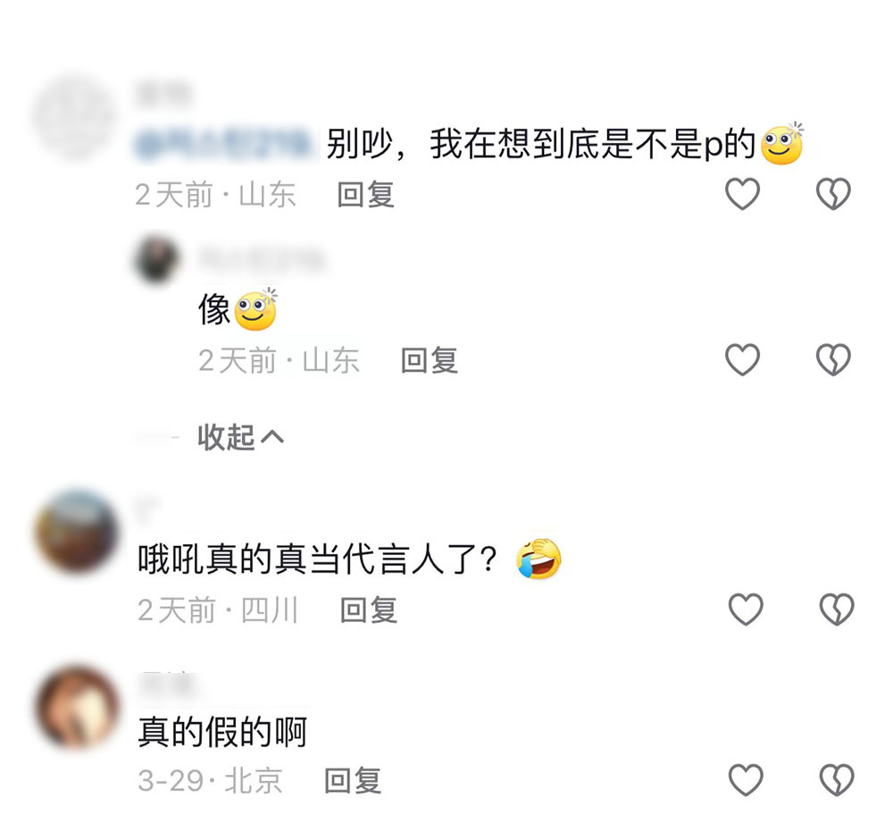Dislike the comment '别吵，我在想到底是不是p的'

[x=833, y=194]
